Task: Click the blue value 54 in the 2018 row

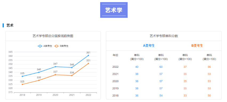Action: click(161, 96)
